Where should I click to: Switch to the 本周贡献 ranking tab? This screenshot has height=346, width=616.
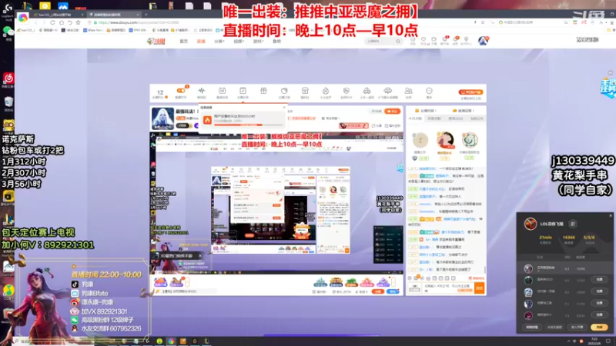(x=434, y=118)
